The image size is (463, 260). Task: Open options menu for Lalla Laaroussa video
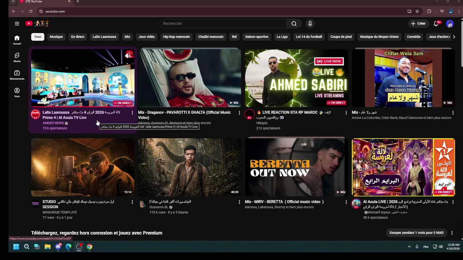coord(132,113)
